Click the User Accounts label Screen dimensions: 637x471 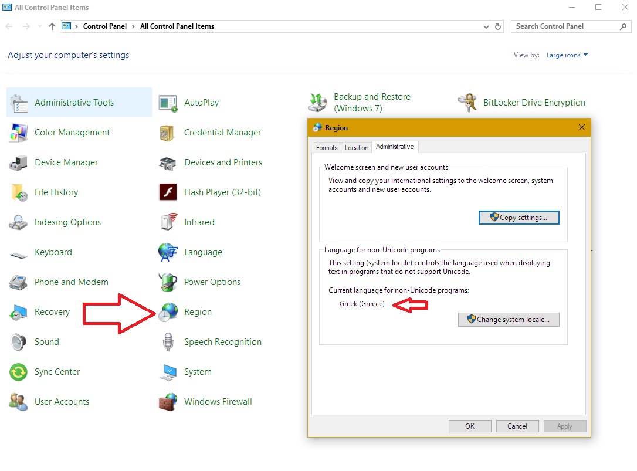[x=62, y=402]
